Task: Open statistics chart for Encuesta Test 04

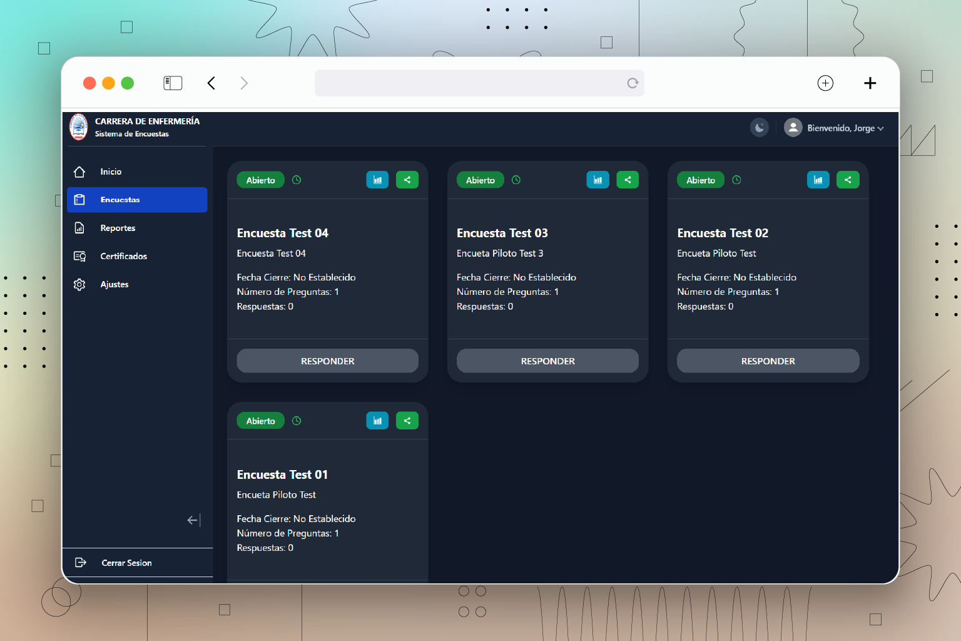Action: pos(377,180)
